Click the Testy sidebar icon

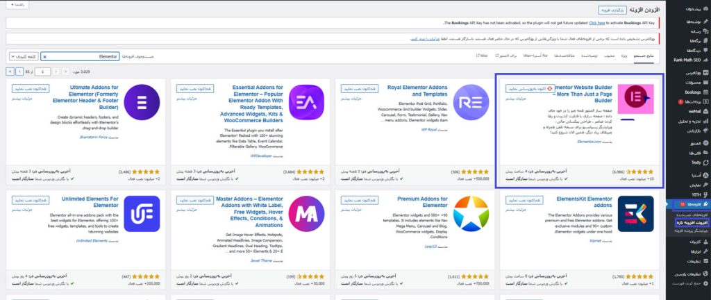[706, 162]
